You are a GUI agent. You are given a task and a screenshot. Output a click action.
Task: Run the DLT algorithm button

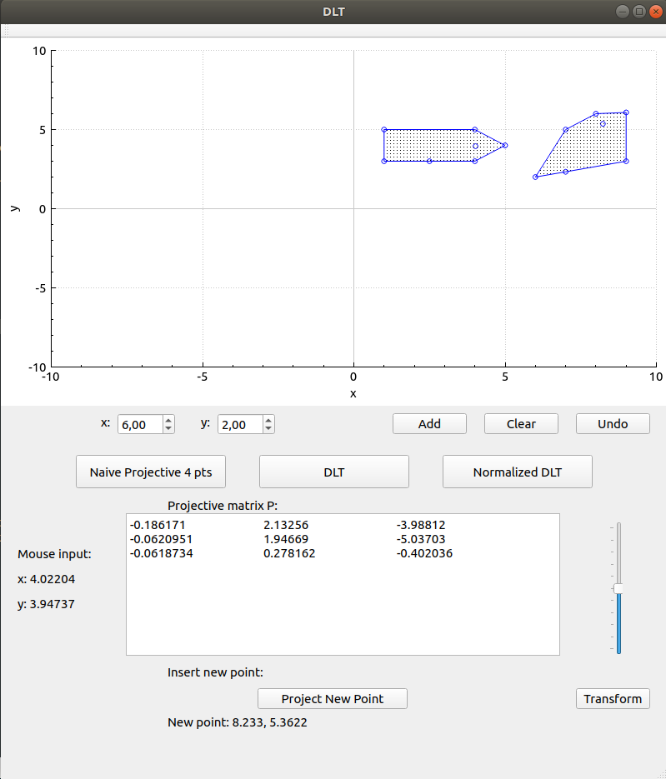point(334,472)
